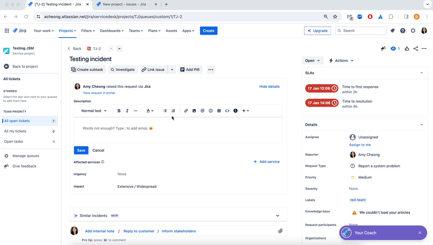Screen dimensions: 433x245
Task: Create a bullet list in description
Action: [x=165, y=111]
